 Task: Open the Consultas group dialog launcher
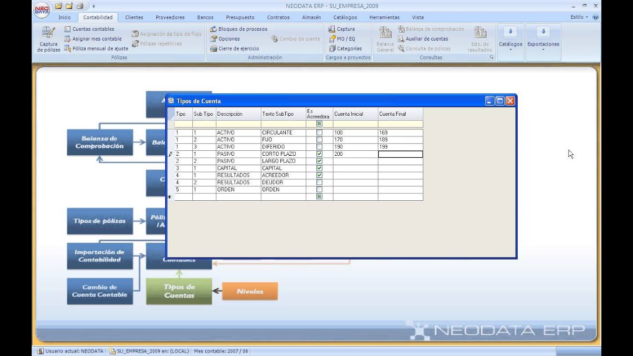(492, 57)
